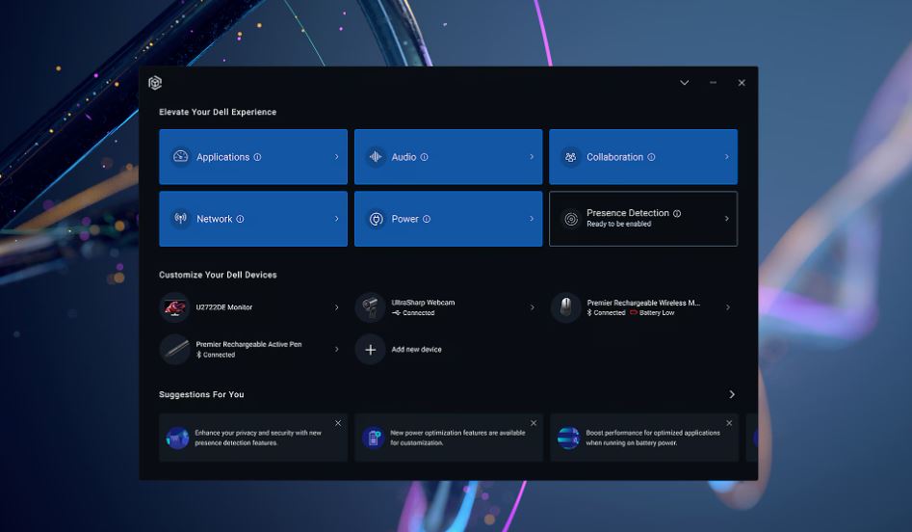The image size is (912, 532).
Task: Open Collaboration label
Action: coord(614,157)
